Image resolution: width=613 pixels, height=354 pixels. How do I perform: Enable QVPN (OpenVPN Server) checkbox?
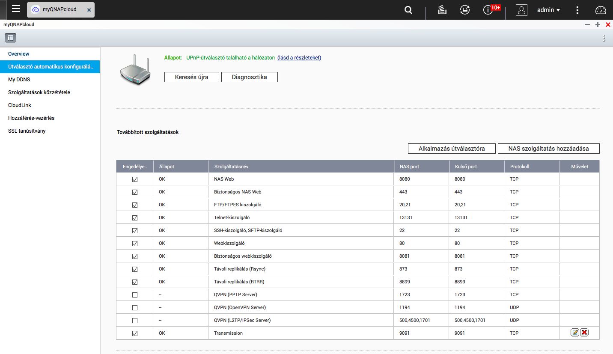[x=135, y=308]
